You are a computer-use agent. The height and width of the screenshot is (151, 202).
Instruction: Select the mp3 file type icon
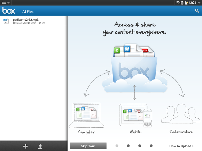pyautogui.click(x=6, y=21)
